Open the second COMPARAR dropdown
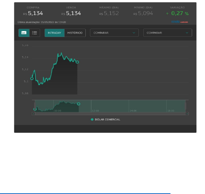 coord(168,33)
